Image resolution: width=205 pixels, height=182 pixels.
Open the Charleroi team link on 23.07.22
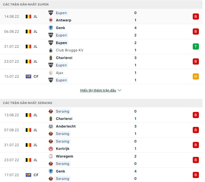(64, 58)
